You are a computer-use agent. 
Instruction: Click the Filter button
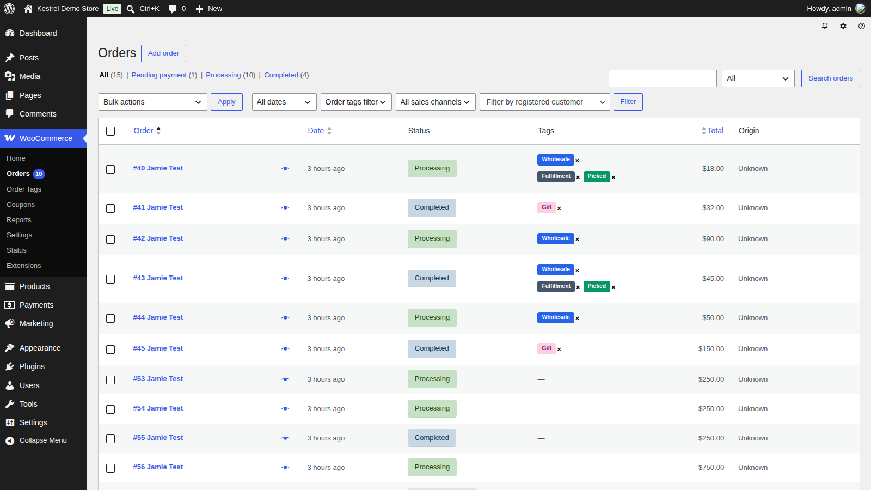(628, 102)
